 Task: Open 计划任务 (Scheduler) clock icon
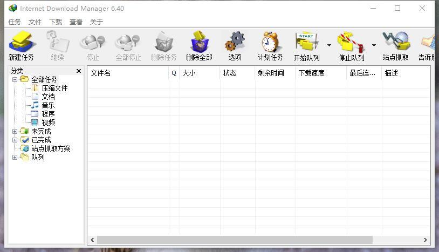270,42
